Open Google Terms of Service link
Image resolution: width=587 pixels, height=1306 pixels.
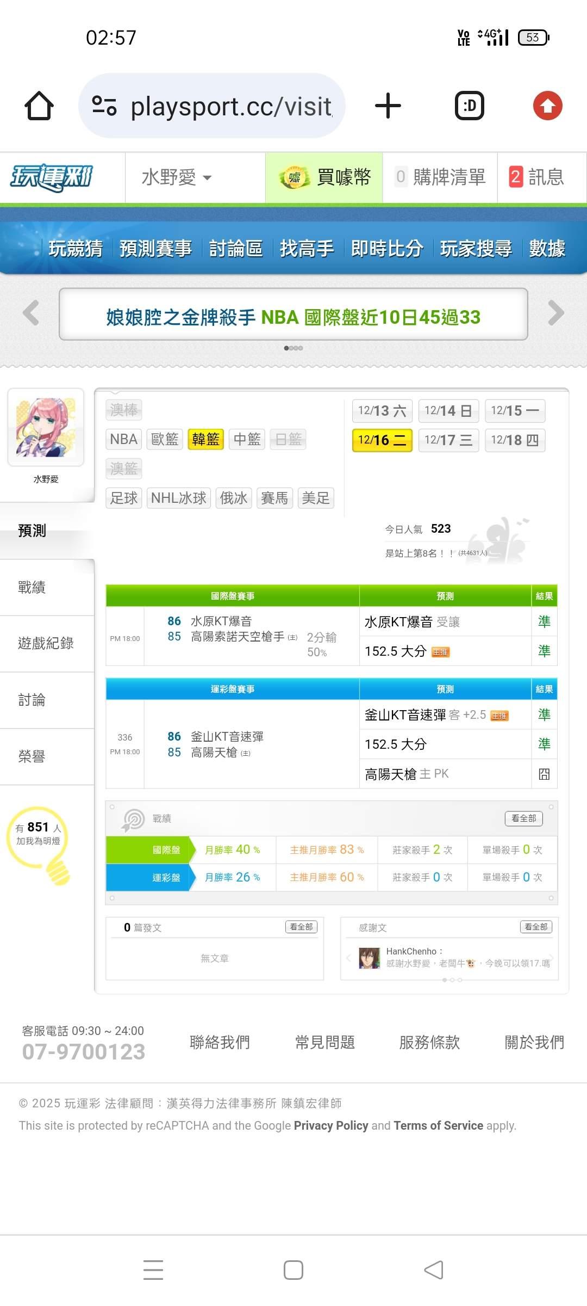438,1125
